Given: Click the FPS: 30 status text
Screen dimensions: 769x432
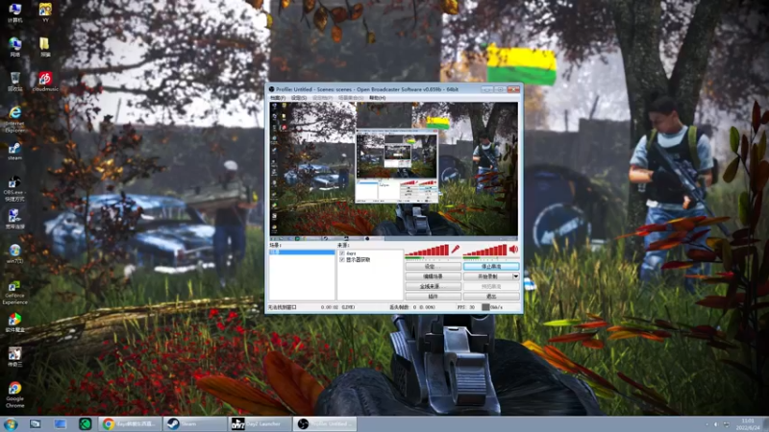Looking at the screenshot, I should (x=466, y=307).
